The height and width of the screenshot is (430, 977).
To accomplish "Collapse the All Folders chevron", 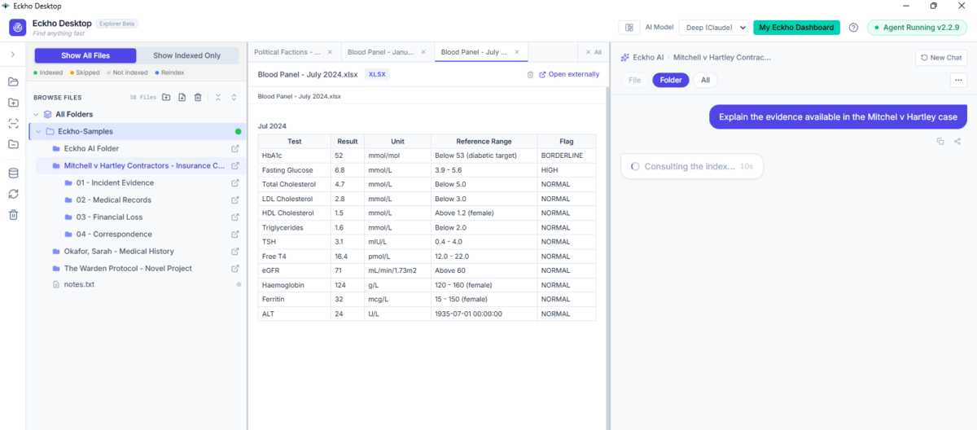I will [34, 115].
